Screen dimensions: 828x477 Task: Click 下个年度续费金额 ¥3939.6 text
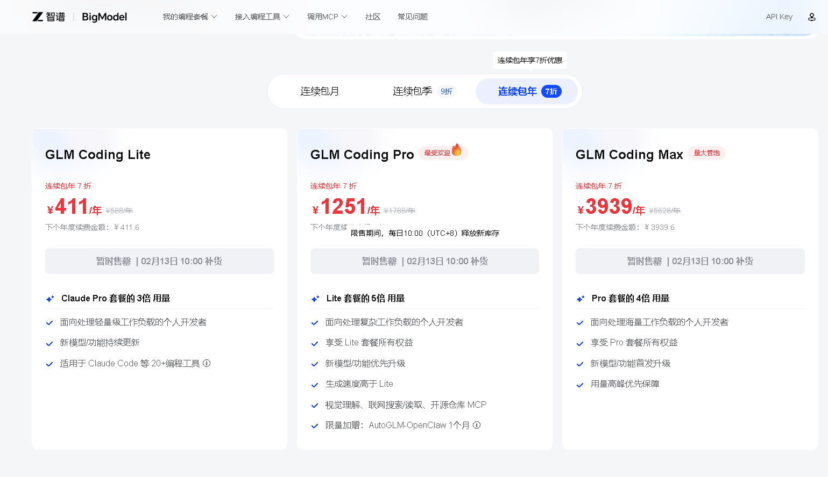[625, 227]
